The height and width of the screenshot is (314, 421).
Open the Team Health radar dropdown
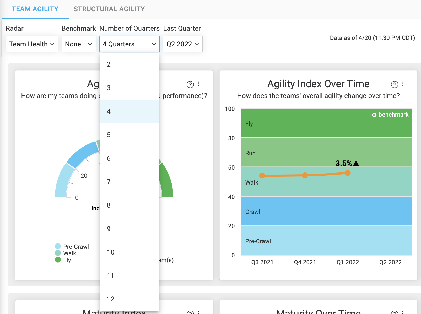tap(32, 44)
